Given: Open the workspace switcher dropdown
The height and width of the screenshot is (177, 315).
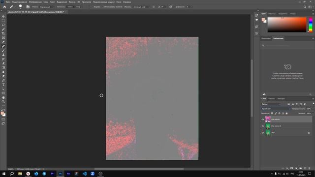Looking at the screenshot, I should pyautogui.click(x=310, y=7).
